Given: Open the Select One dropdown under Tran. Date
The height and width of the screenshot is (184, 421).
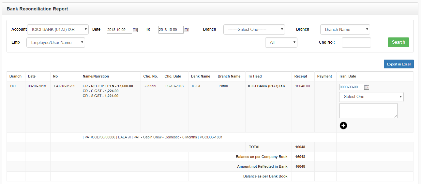Looking at the screenshot, I should [371, 97].
